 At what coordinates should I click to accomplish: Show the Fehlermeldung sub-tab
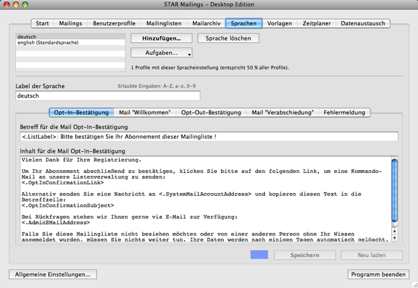[344, 113]
